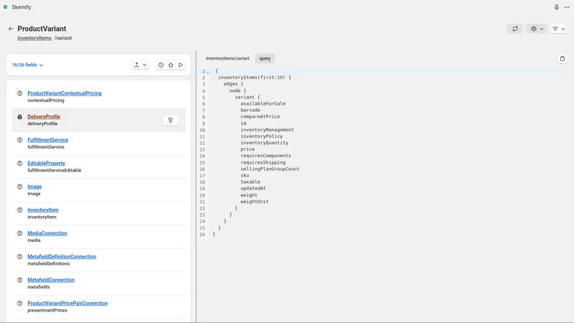The height and width of the screenshot is (323, 574).
Task: Open the MetafieldDefinitionConnection link
Action: (x=62, y=257)
